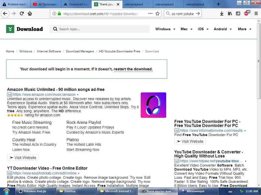
Task: Open Download Managers breadcrumb
Action: pos(80,51)
